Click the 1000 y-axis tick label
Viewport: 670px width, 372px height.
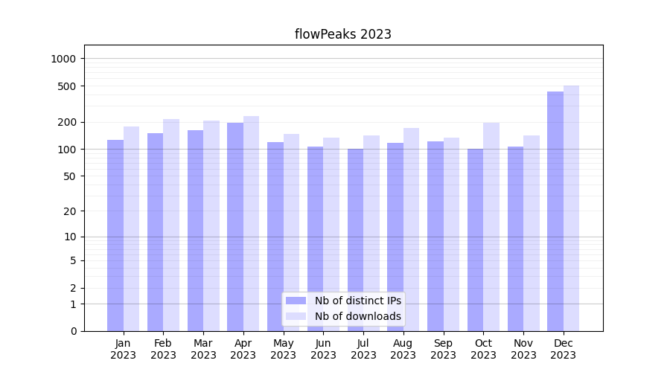(64, 59)
